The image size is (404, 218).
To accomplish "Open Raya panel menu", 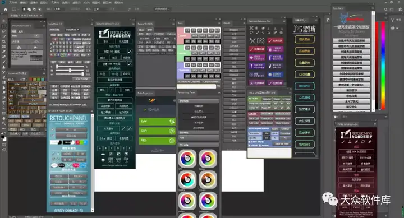I will 219,23.
